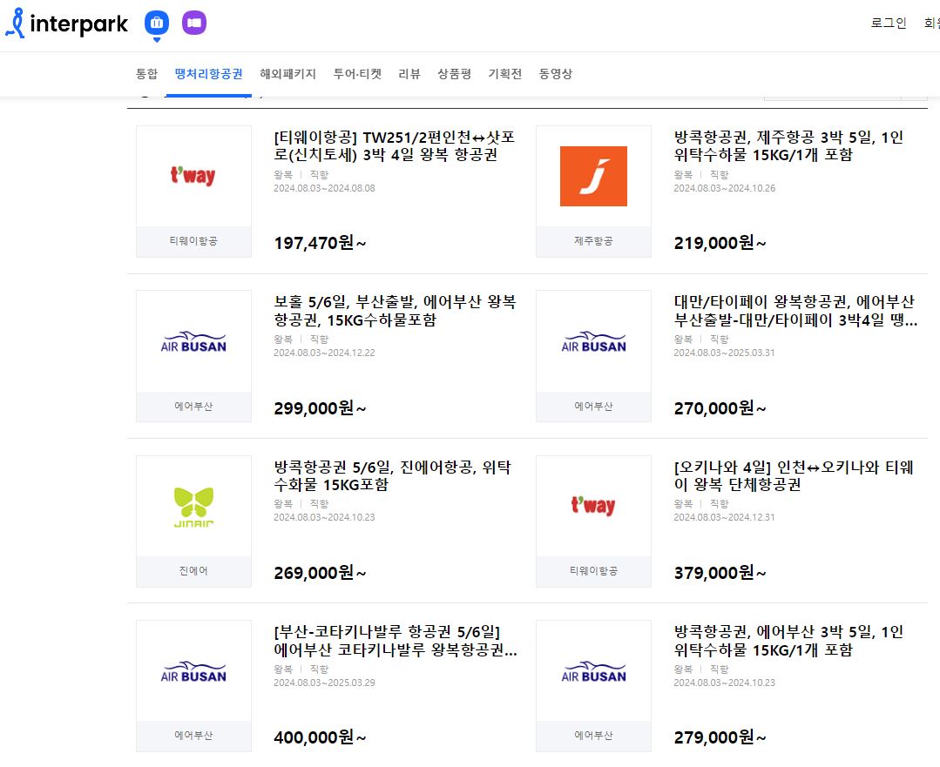Click date range 2024.08.03~2025.03.31
This screenshot has width=940, height=767.
tap(724, 353)
